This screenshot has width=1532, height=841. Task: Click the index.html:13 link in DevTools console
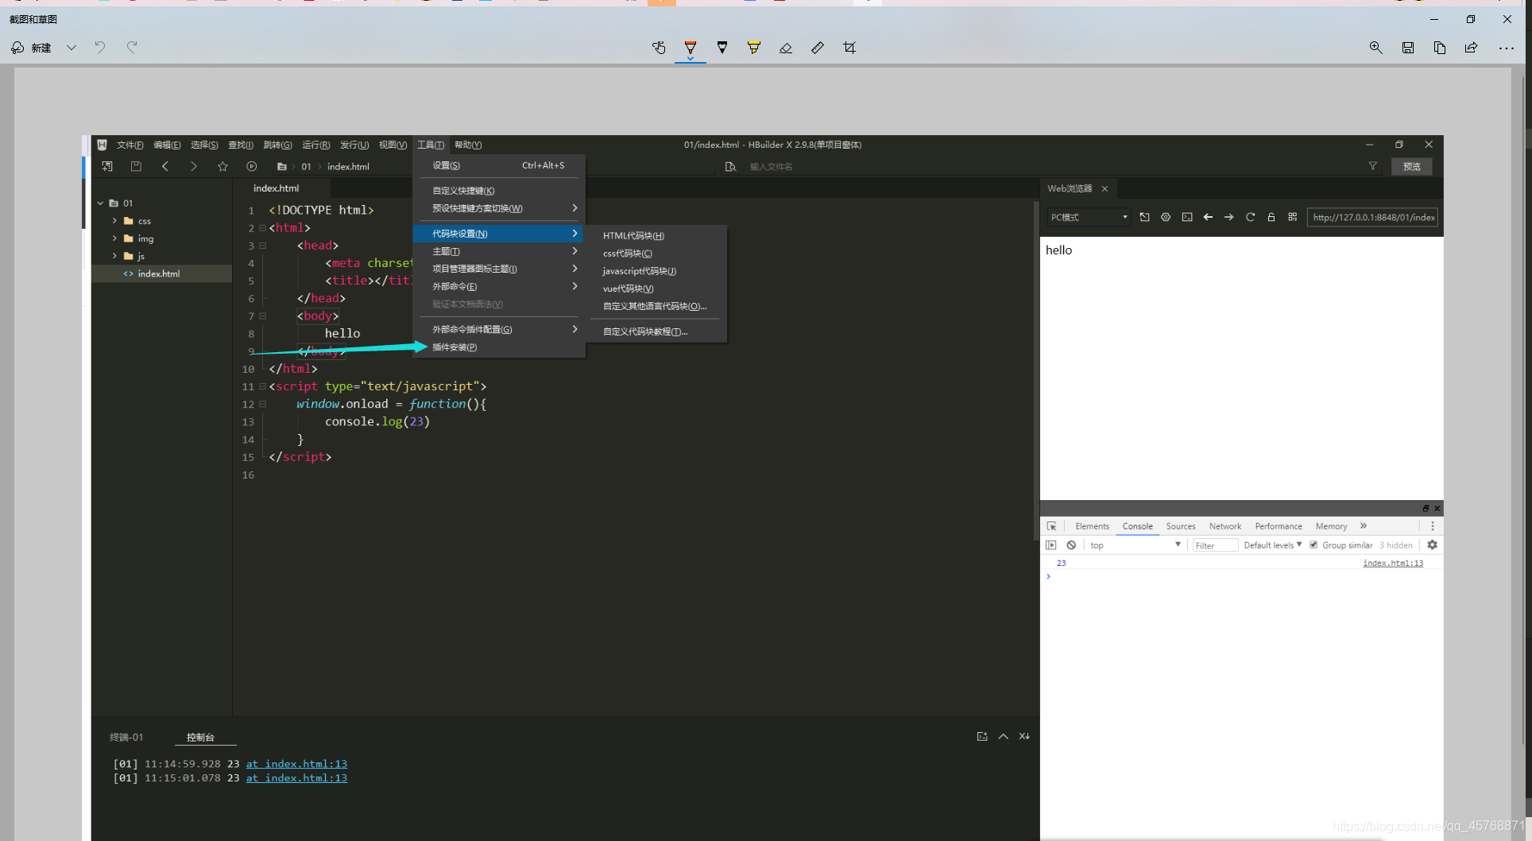click(x=1393, y=563)
